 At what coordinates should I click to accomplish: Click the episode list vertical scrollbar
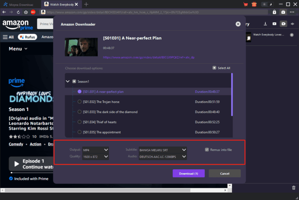[x=232, y=95]
